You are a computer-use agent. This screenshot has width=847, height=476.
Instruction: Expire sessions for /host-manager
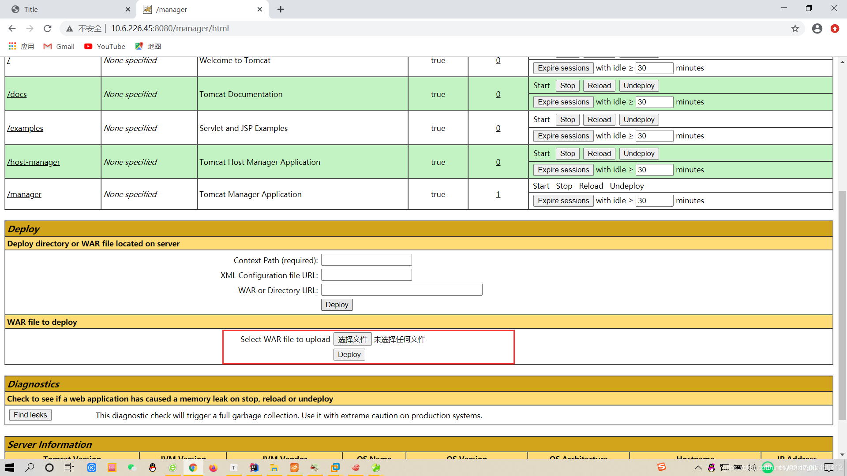click(x=563, y=170)
